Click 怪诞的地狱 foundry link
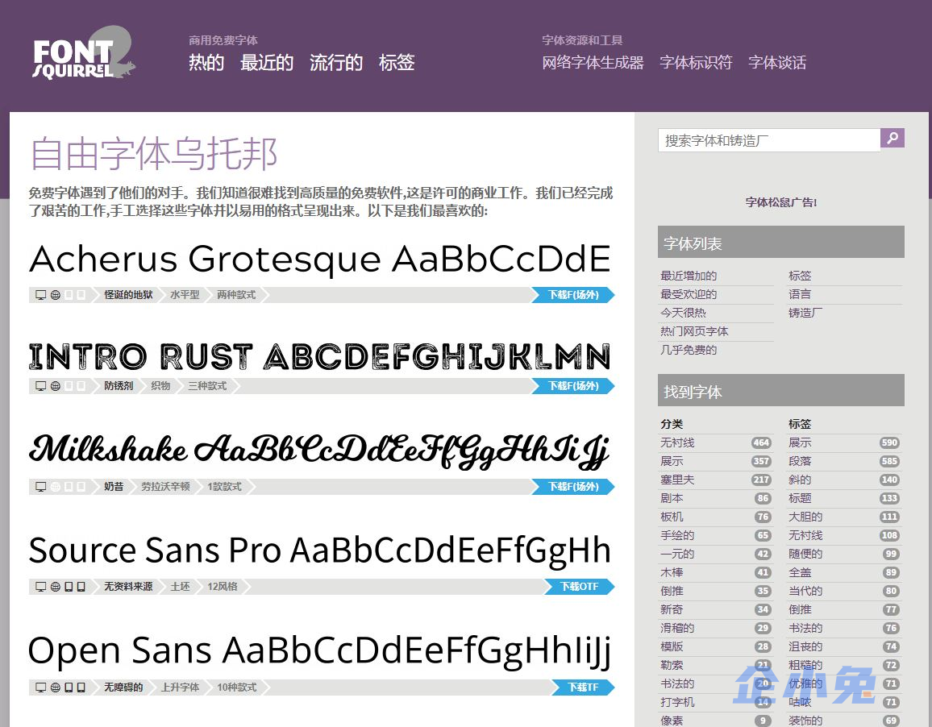The height and width of the screenshot is (727, 932). click(128, 295)
